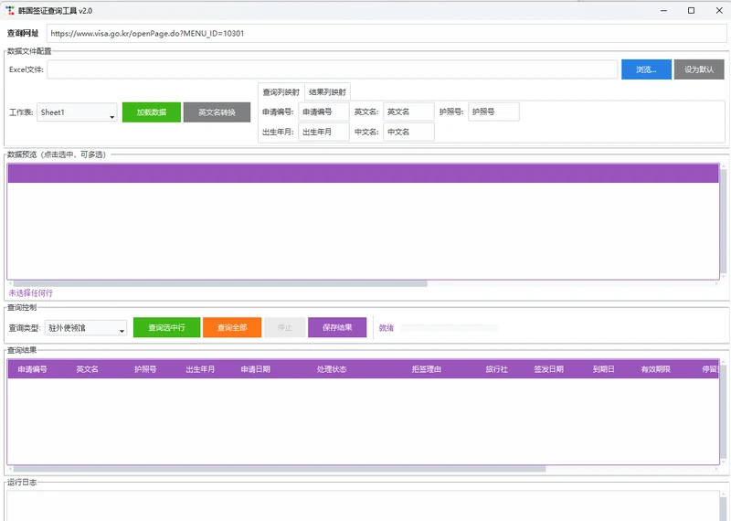Click the app icon in the title bar
Screen dimensions: 731x521
click(10, 10)
